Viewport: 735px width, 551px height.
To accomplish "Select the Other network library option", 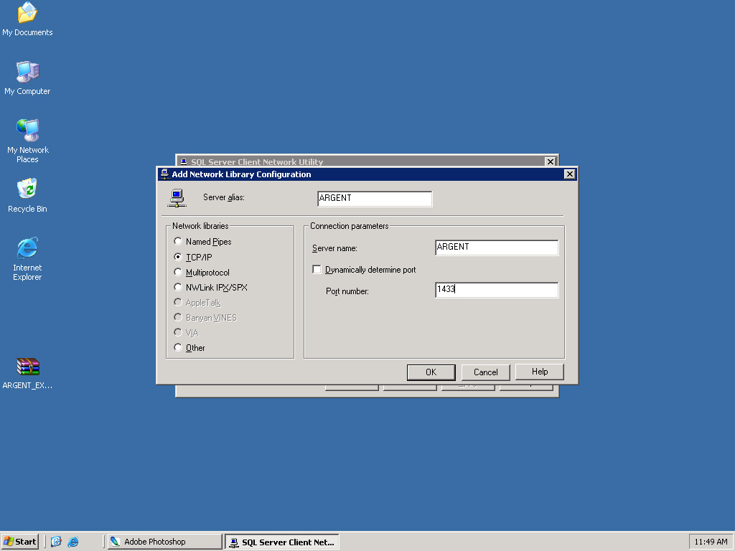I will pos(179,348).
